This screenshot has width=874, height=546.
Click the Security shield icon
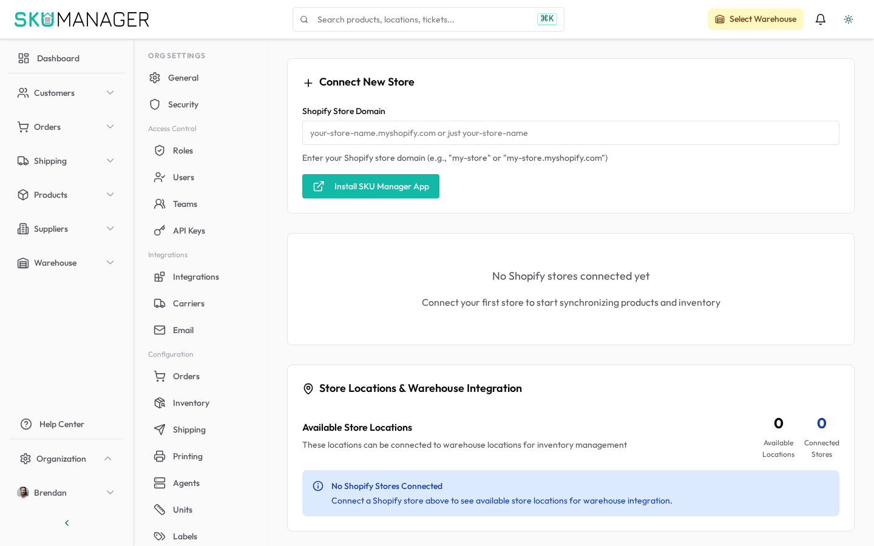point(155,104)
